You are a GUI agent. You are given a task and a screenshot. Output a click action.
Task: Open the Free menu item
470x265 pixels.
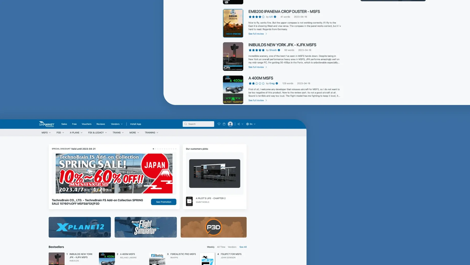(74, 124)
